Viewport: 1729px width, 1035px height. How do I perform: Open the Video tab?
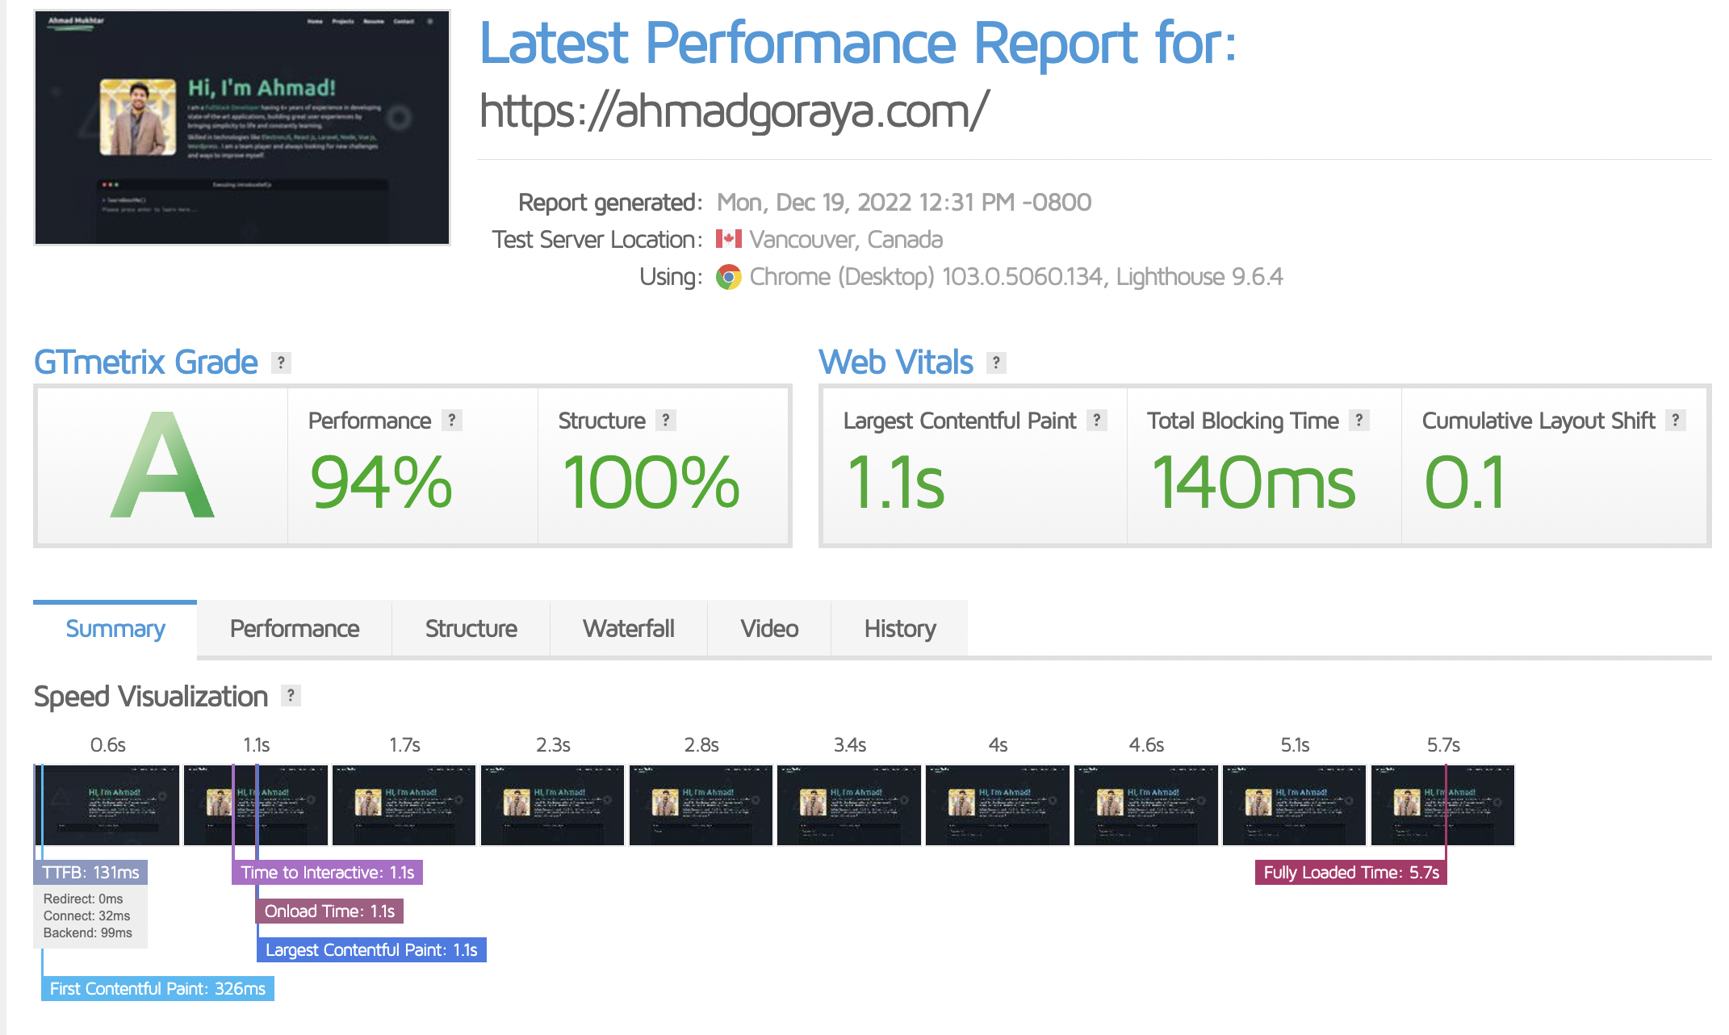[769, 629]
